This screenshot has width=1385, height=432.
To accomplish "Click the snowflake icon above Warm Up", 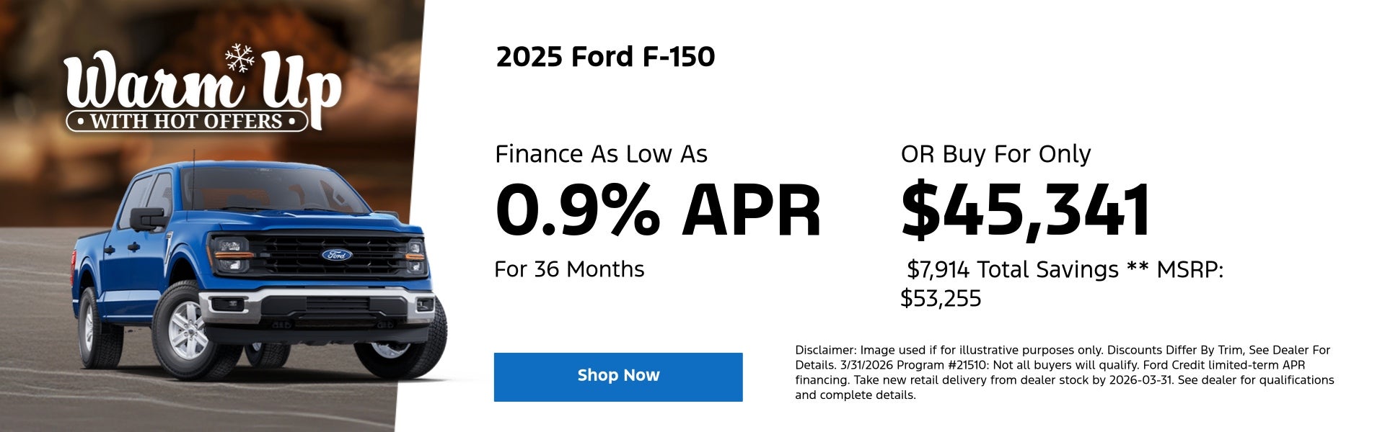I will click(x=239, y=58).
